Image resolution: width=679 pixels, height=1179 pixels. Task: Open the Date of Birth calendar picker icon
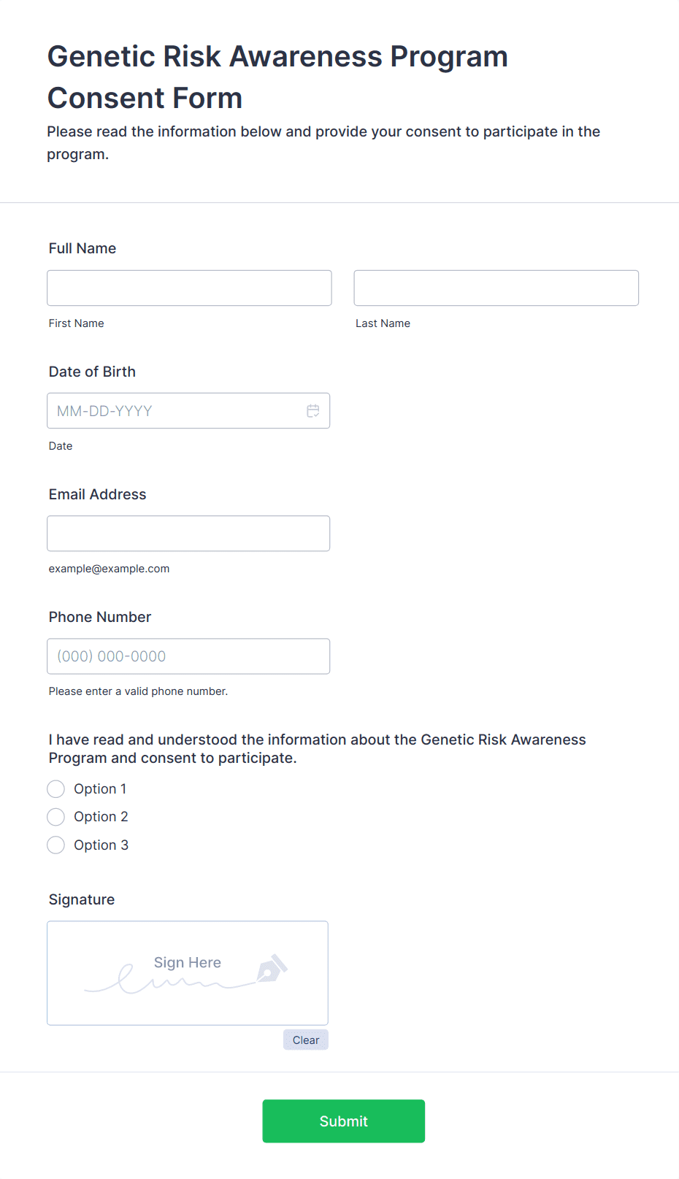coord(313,411)
